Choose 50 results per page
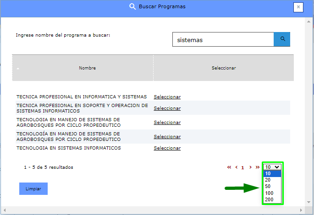Screen dimensions: 314x215 click(x=268, y=187)
